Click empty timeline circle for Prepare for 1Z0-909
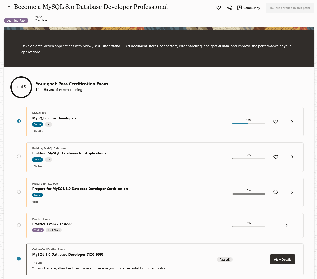Viewport: 317px width, 279px height. pyautogui.click(x=19, y=192)
